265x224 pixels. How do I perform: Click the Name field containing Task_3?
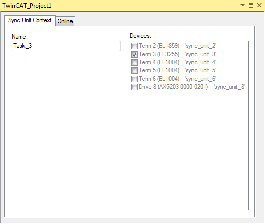pos(66,46)
